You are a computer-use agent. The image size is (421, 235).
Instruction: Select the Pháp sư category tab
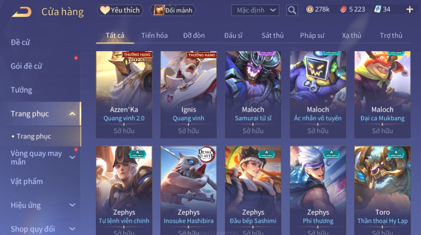(x=312, y=36)
